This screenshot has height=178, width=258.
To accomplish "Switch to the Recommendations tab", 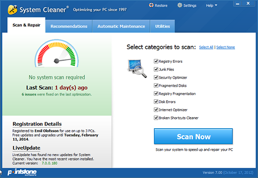I will (69, 26).
